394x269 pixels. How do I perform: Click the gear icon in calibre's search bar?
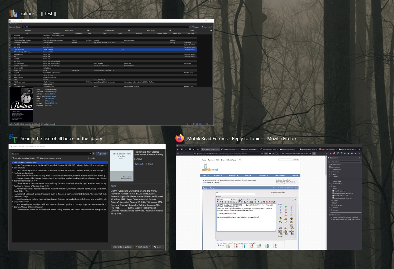(x=27, y=27)
